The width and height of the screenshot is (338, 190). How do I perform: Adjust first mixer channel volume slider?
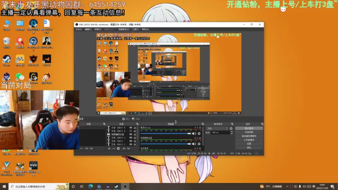click(x=166, y=133)
